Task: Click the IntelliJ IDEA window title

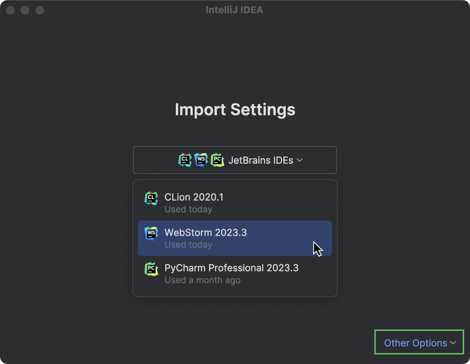Action: tap(235, 10)
